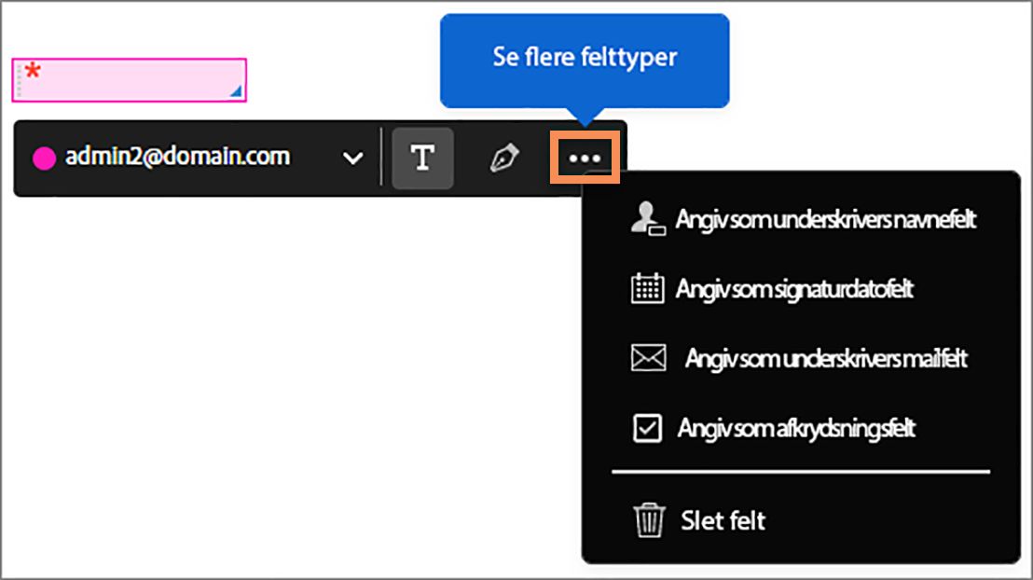
Task: Select the signature pen icon
Action: coord(504,158)
